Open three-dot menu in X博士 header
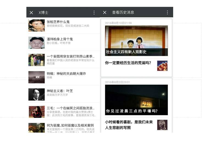 click(94, 13)
